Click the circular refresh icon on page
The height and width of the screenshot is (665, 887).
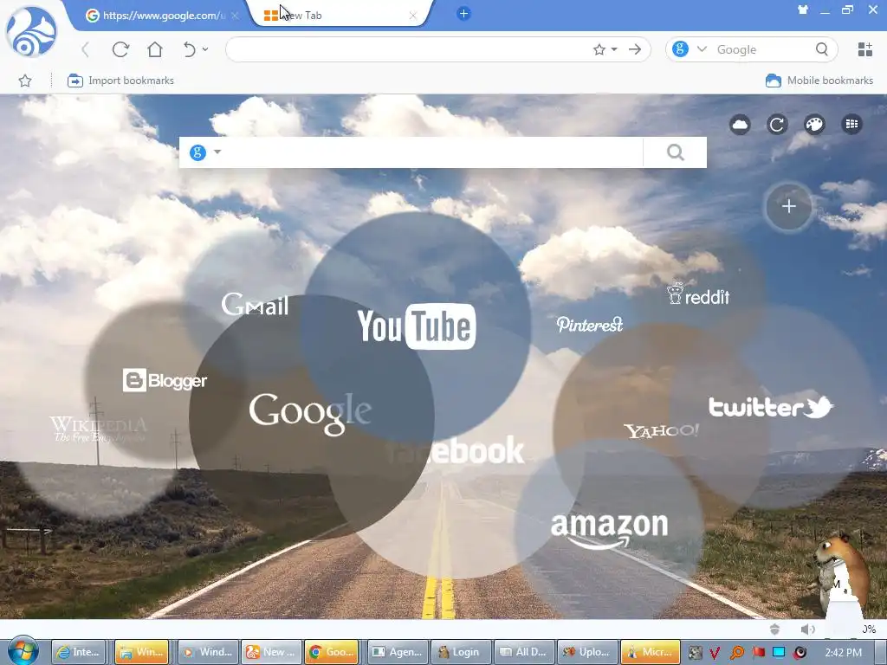coord(777,125)
